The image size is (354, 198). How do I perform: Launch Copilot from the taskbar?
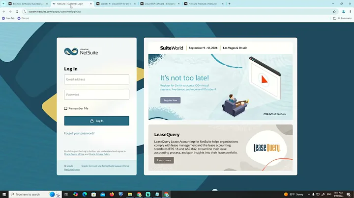coord(75,195)
